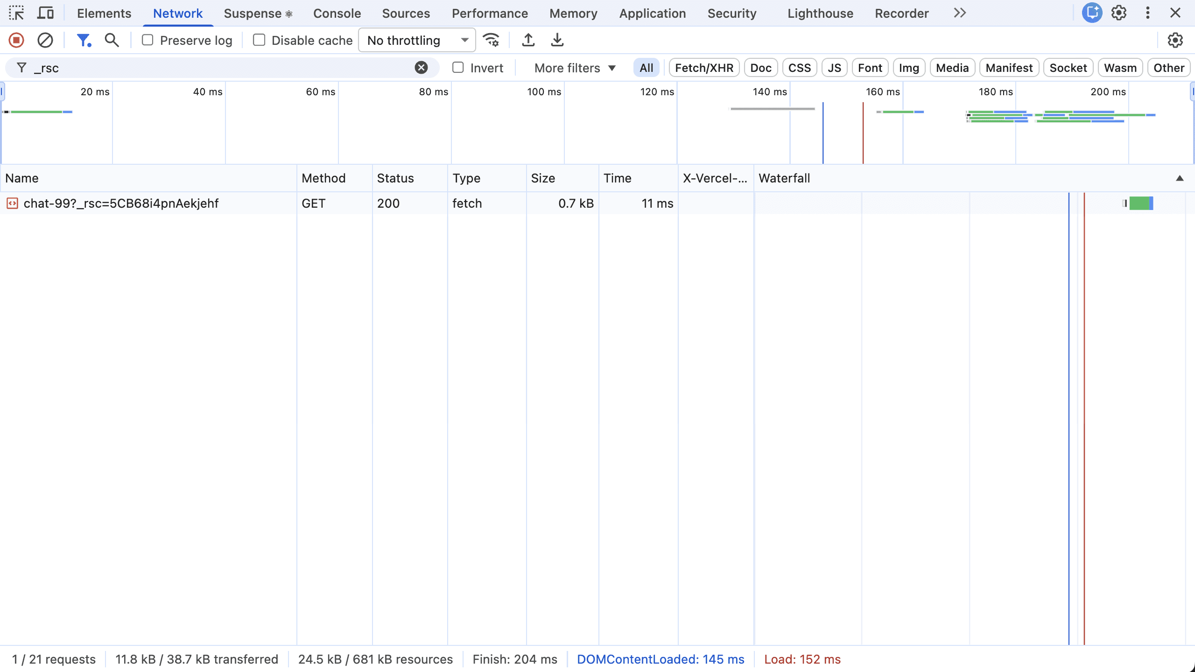Open the Sources tab

coord(406,13)
